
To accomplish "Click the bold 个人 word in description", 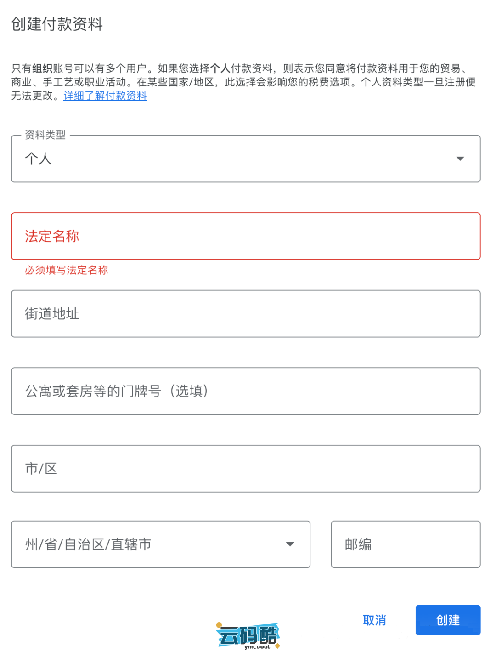I will (x=220, y=68).
